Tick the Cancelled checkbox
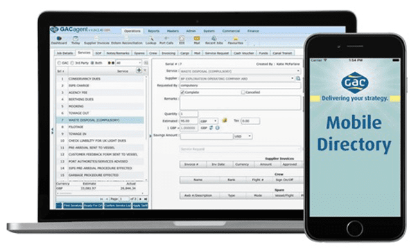This screenshot has width=416, height=249. (x=243, y=93)
